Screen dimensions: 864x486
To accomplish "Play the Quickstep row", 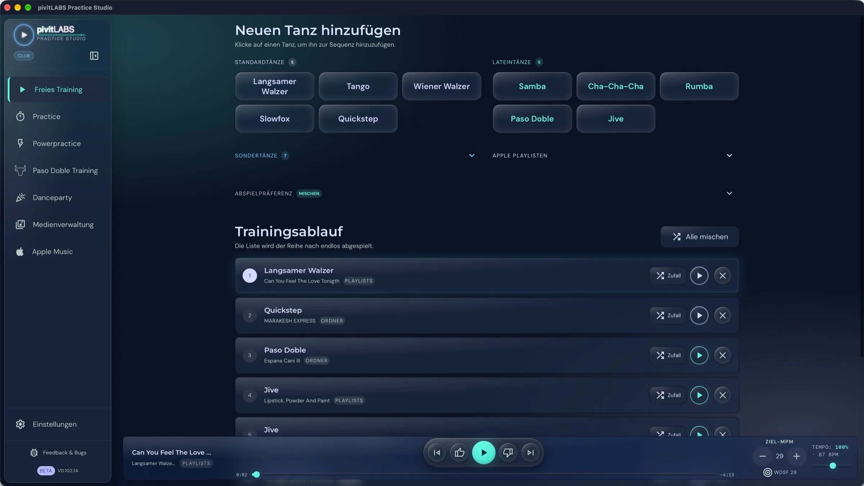I will pyautogui.click(x=699, y=315).
